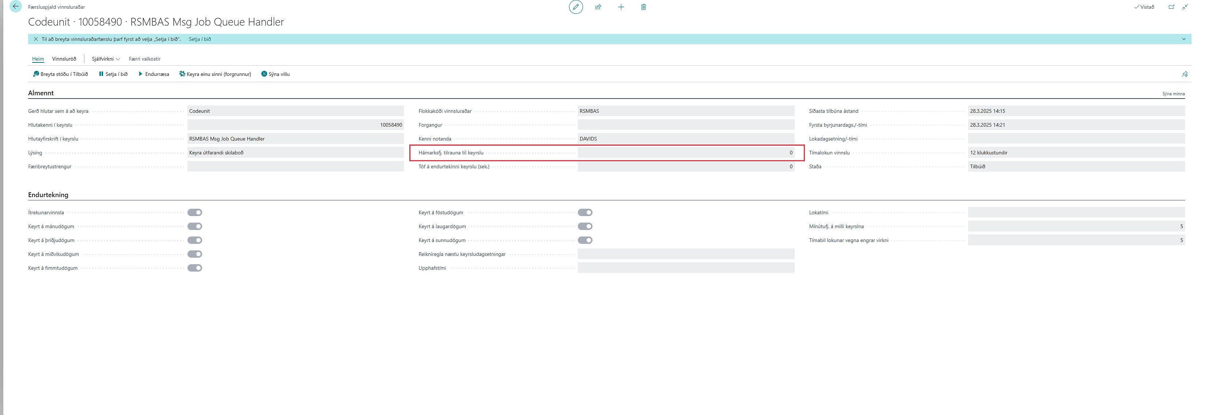Open page in new window icon
Screen dimensions: 1216x415
[x=1171, y=7]
